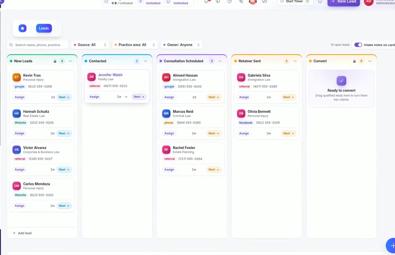Open Jennifer Walsh lead name link
Image resolution: width=395 pixels, height=255 pixels.
(110, 75)
